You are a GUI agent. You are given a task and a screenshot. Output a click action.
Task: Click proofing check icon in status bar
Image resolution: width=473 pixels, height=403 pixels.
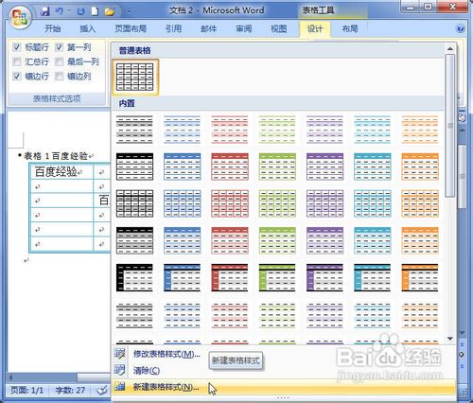pos(102,391)
